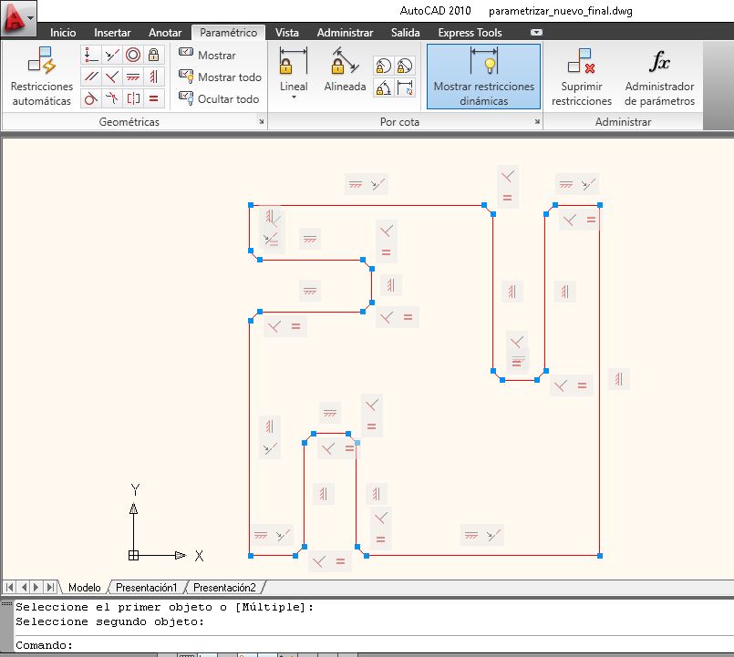Click the drawing's lower-right corner grip
The width and height of the screenshot is (734, 657).
(x=600, y=556)
